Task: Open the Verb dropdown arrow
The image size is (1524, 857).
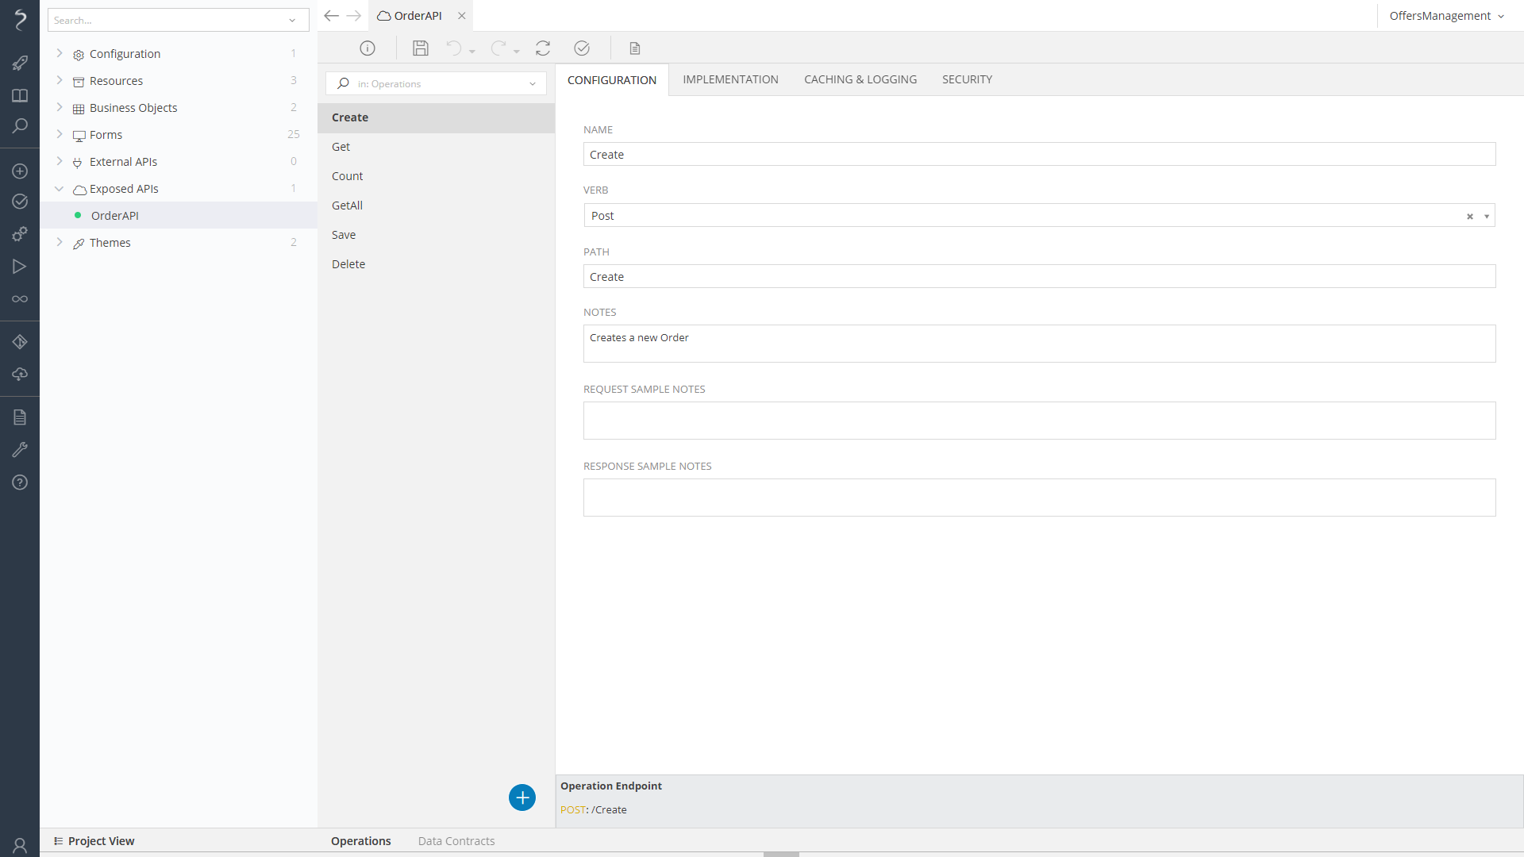Action: [x=1487, y=216]
